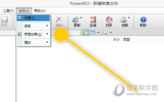Screen dimensions: 164x102
Task: Click the pane layout icon
Action: [x=106, y=33]
